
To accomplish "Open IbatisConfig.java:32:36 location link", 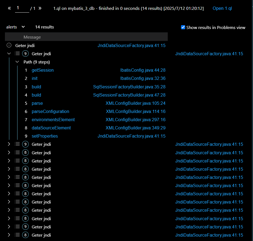I will [143, 79].
